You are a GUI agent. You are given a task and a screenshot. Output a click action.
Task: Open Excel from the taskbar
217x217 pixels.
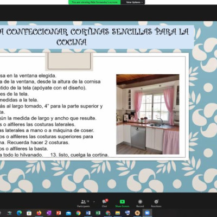coord(98,213)
